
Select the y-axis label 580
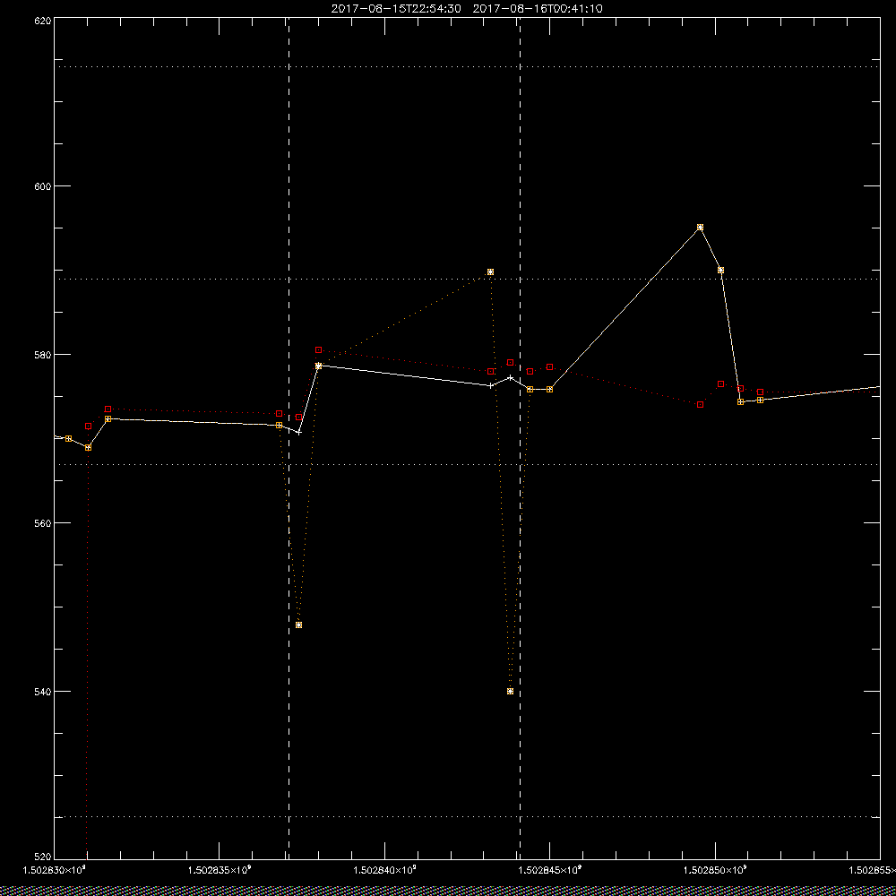click(x=43, y=354)
